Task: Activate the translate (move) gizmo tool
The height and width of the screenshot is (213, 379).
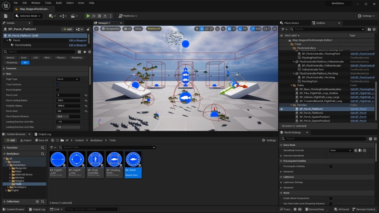Action: point(202,29)
